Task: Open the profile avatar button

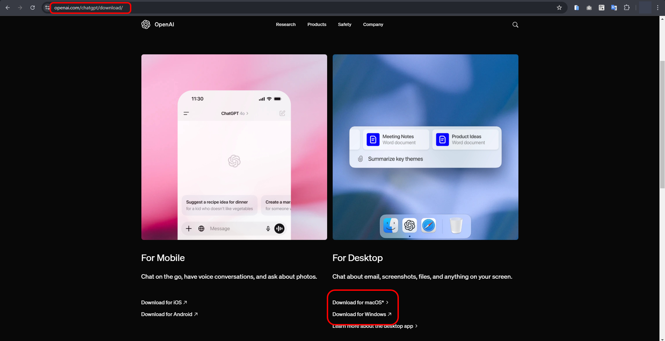Action: click(645, 8)
